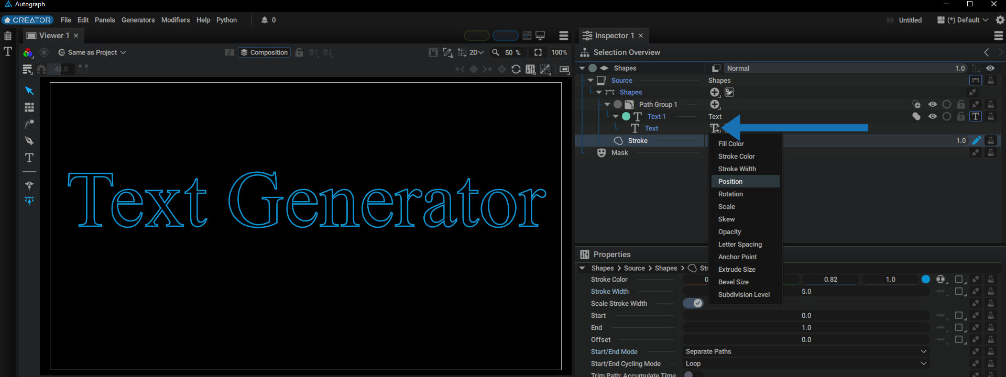Open the 2D view mode dropdown
Viewport: 1006px width, 377px height.
[x=476, y=52]
